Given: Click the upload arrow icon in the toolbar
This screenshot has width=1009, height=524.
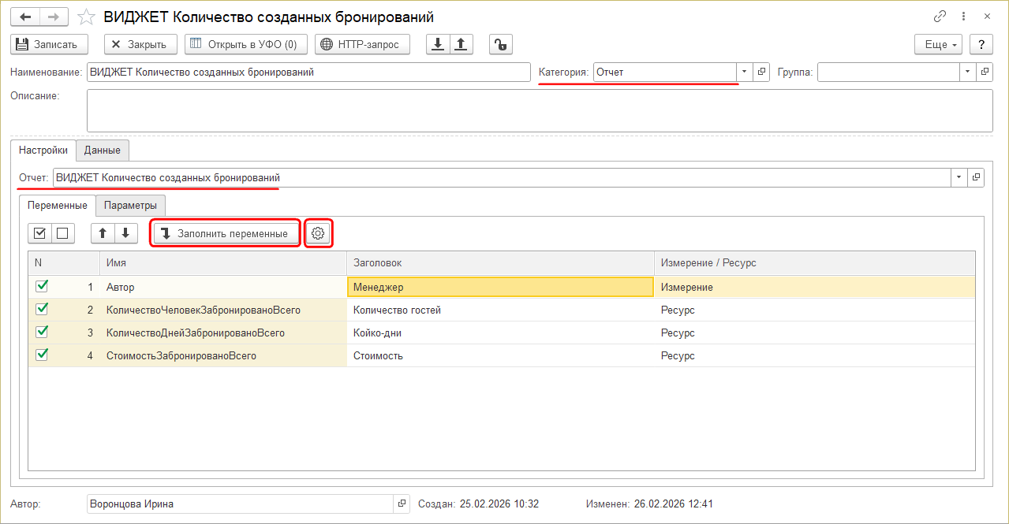Looking at the screenshot, I should pos(461,45).
